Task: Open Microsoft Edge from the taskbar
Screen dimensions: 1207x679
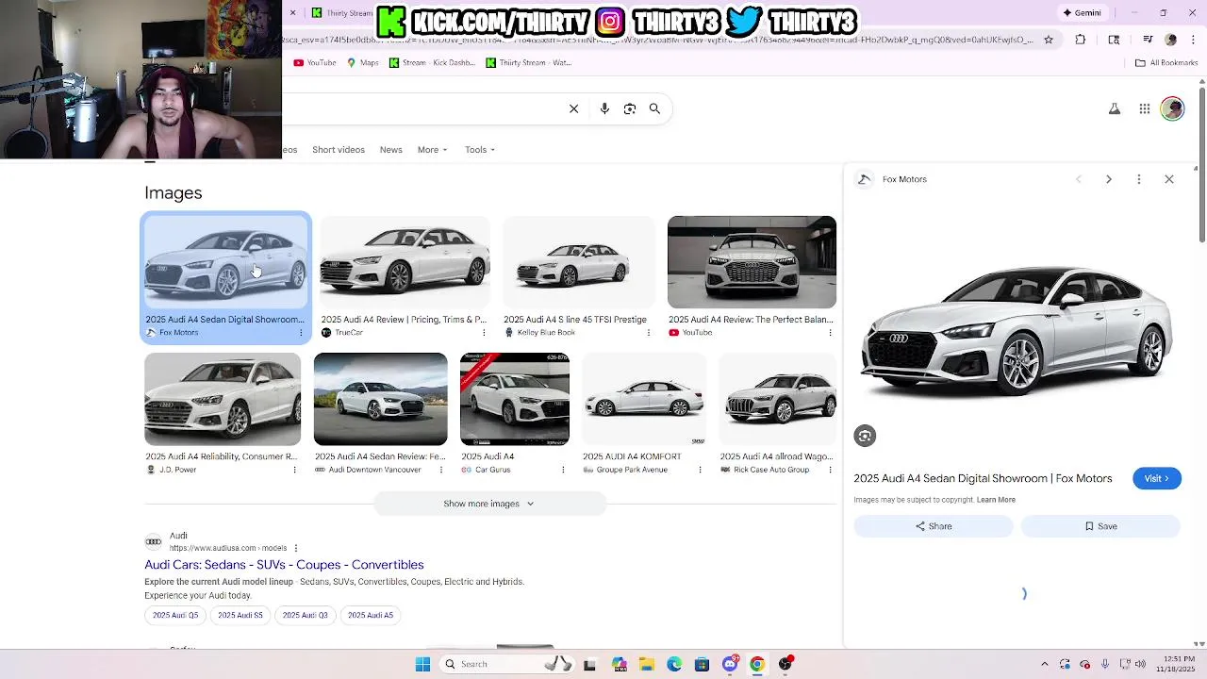Action: pyautogui.click(x=674, y=664)
